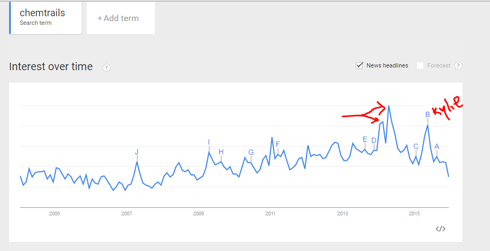This screenshot has width=490, height=251.
Task: Select news headline marker D
Action: pos(373,141)
